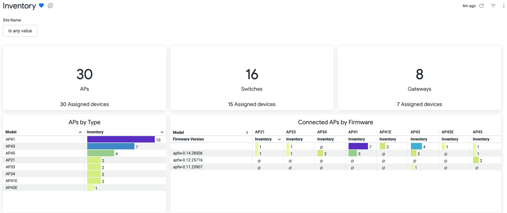This screenshot has height=213, width=507.
Task: Click the add-to-board icon beside the heart
Action: pos(50,6)
